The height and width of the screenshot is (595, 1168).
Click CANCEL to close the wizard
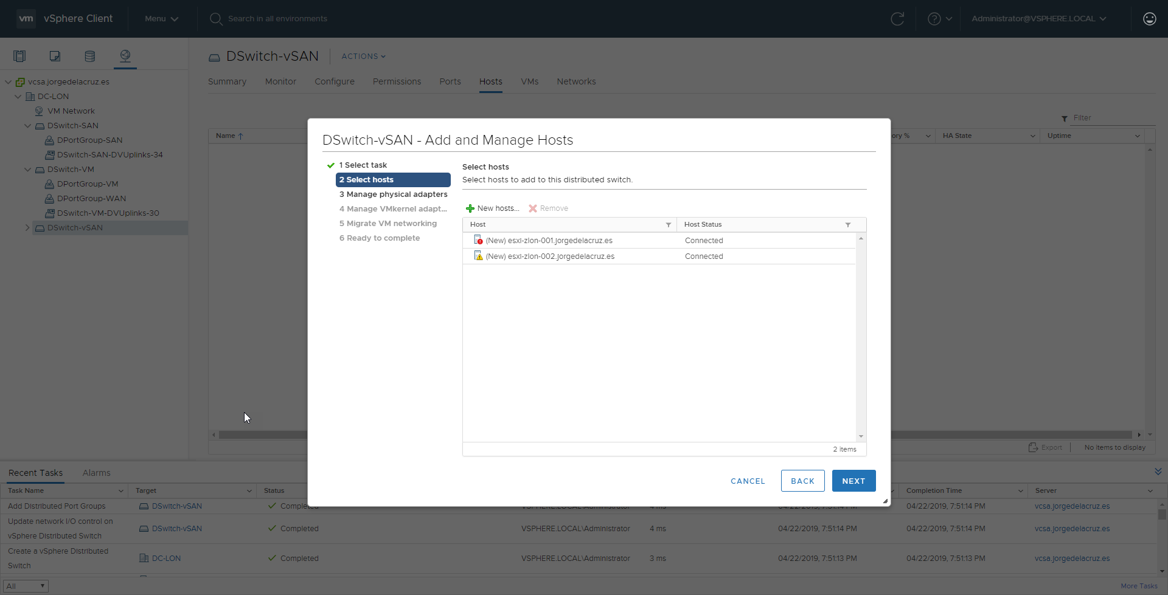pos(748,481)
